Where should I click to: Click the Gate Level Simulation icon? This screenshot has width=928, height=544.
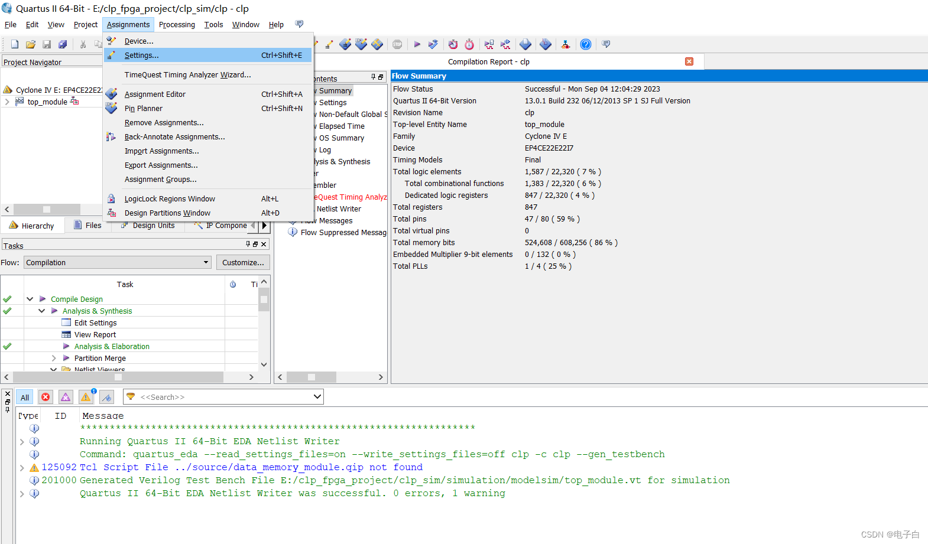505,44
